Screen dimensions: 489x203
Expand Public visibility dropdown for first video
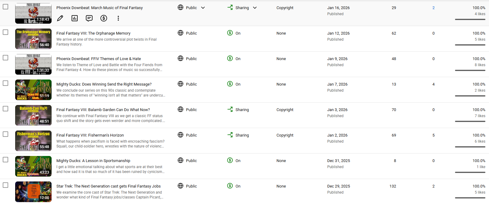coord(203,8)
